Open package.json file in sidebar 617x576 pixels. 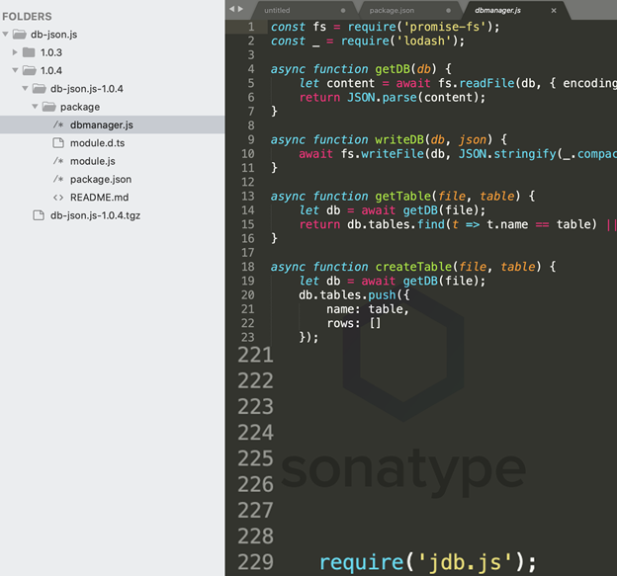[100, 179]
